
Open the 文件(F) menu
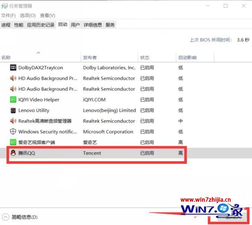[8, 16]
